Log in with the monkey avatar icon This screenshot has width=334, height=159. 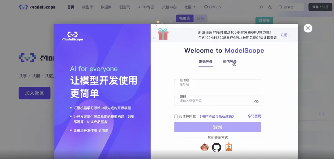tap(204, 147)
